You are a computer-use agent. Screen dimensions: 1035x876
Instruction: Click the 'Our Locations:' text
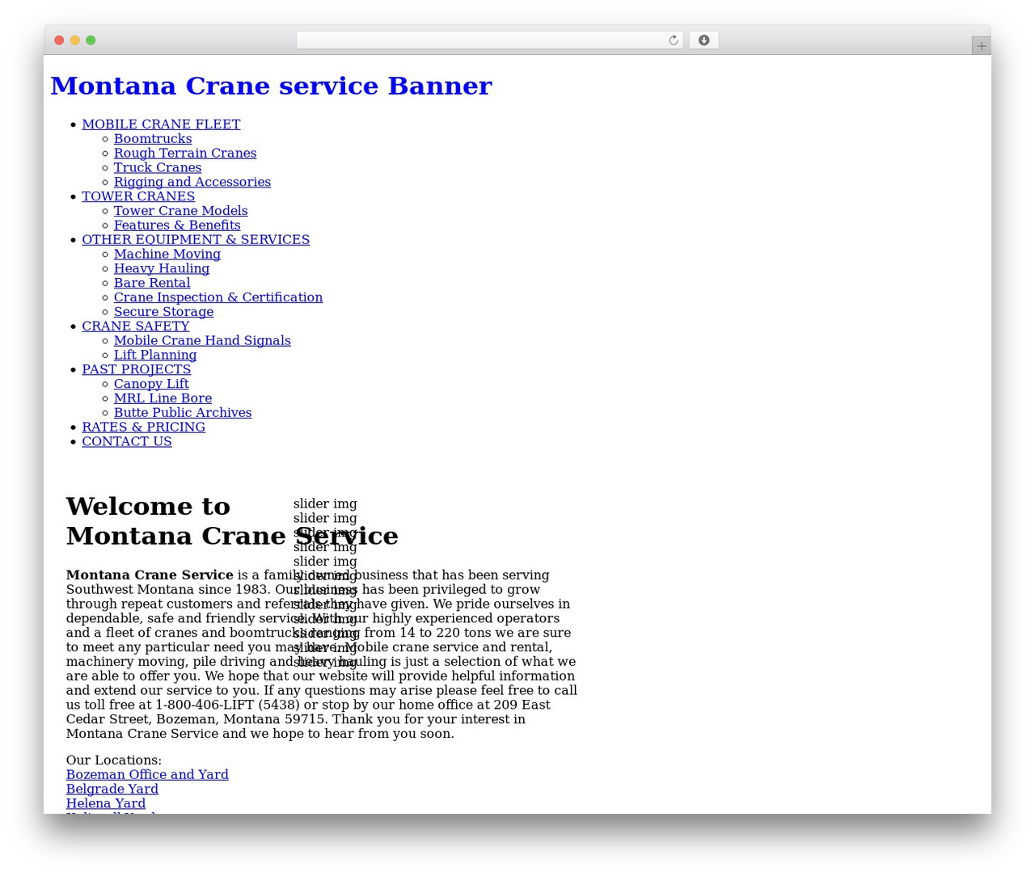(x=114, y=760)
